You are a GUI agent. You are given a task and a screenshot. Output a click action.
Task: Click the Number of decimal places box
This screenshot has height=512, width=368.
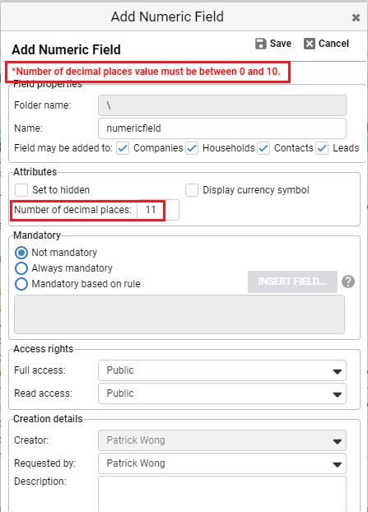point(158,210)
